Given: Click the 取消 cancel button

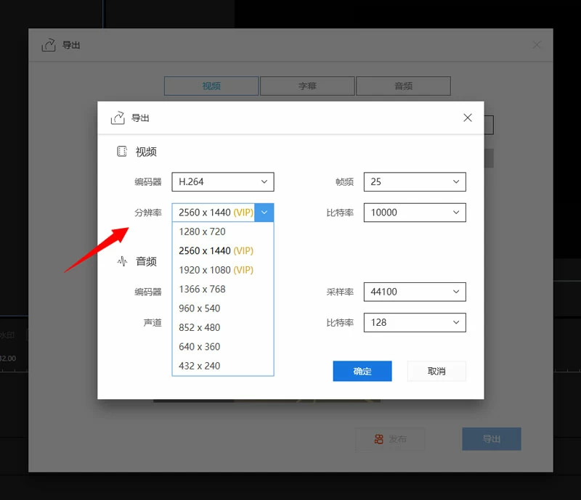Looking at the screenshot, I should [436, 371].
